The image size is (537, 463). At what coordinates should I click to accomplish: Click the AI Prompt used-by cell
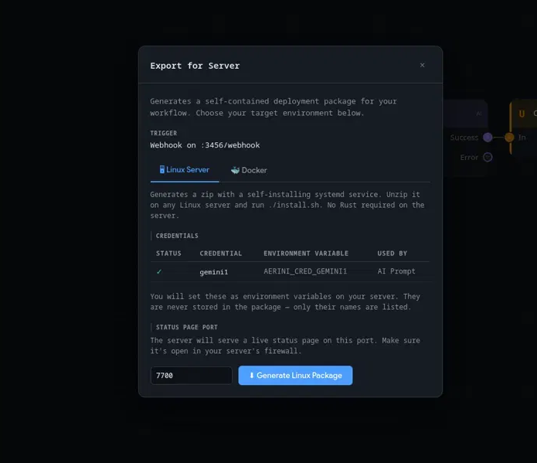coord(396,271)
